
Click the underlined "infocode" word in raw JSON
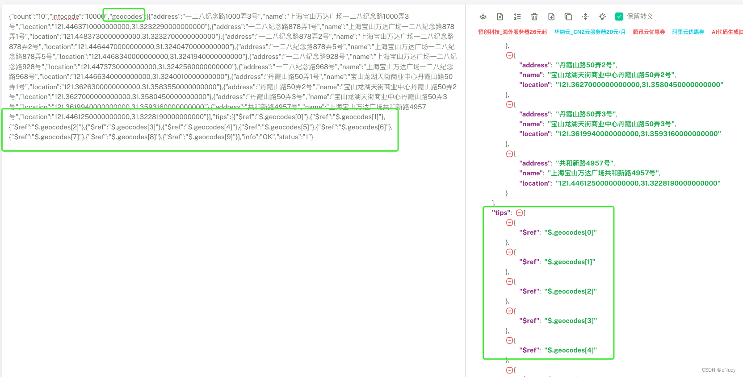pos(65,17)
